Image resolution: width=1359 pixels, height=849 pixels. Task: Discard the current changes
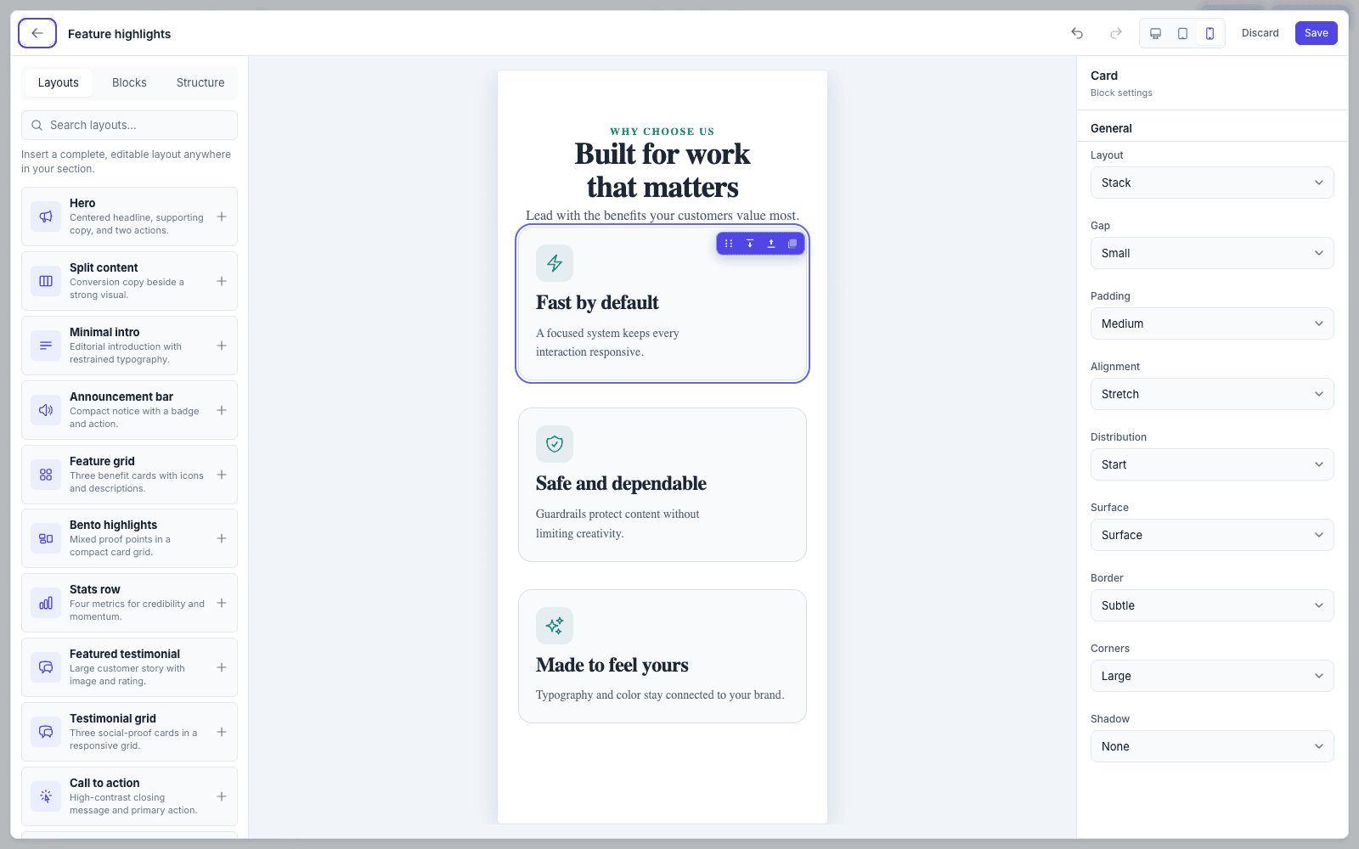click(x=1260, y=33)
